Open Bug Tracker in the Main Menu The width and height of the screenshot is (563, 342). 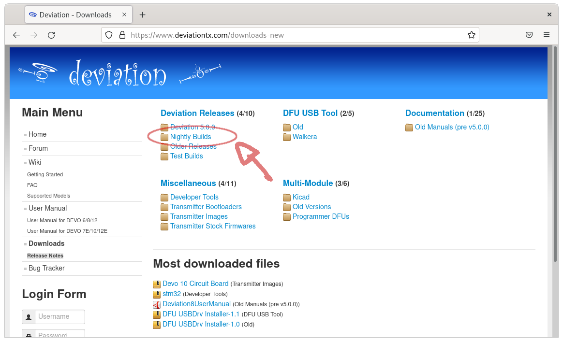click(47, 268)
